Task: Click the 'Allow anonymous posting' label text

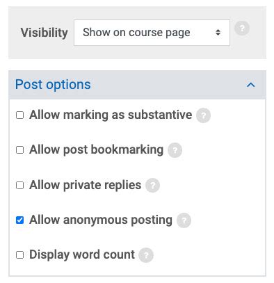Action: click(101, 220)
